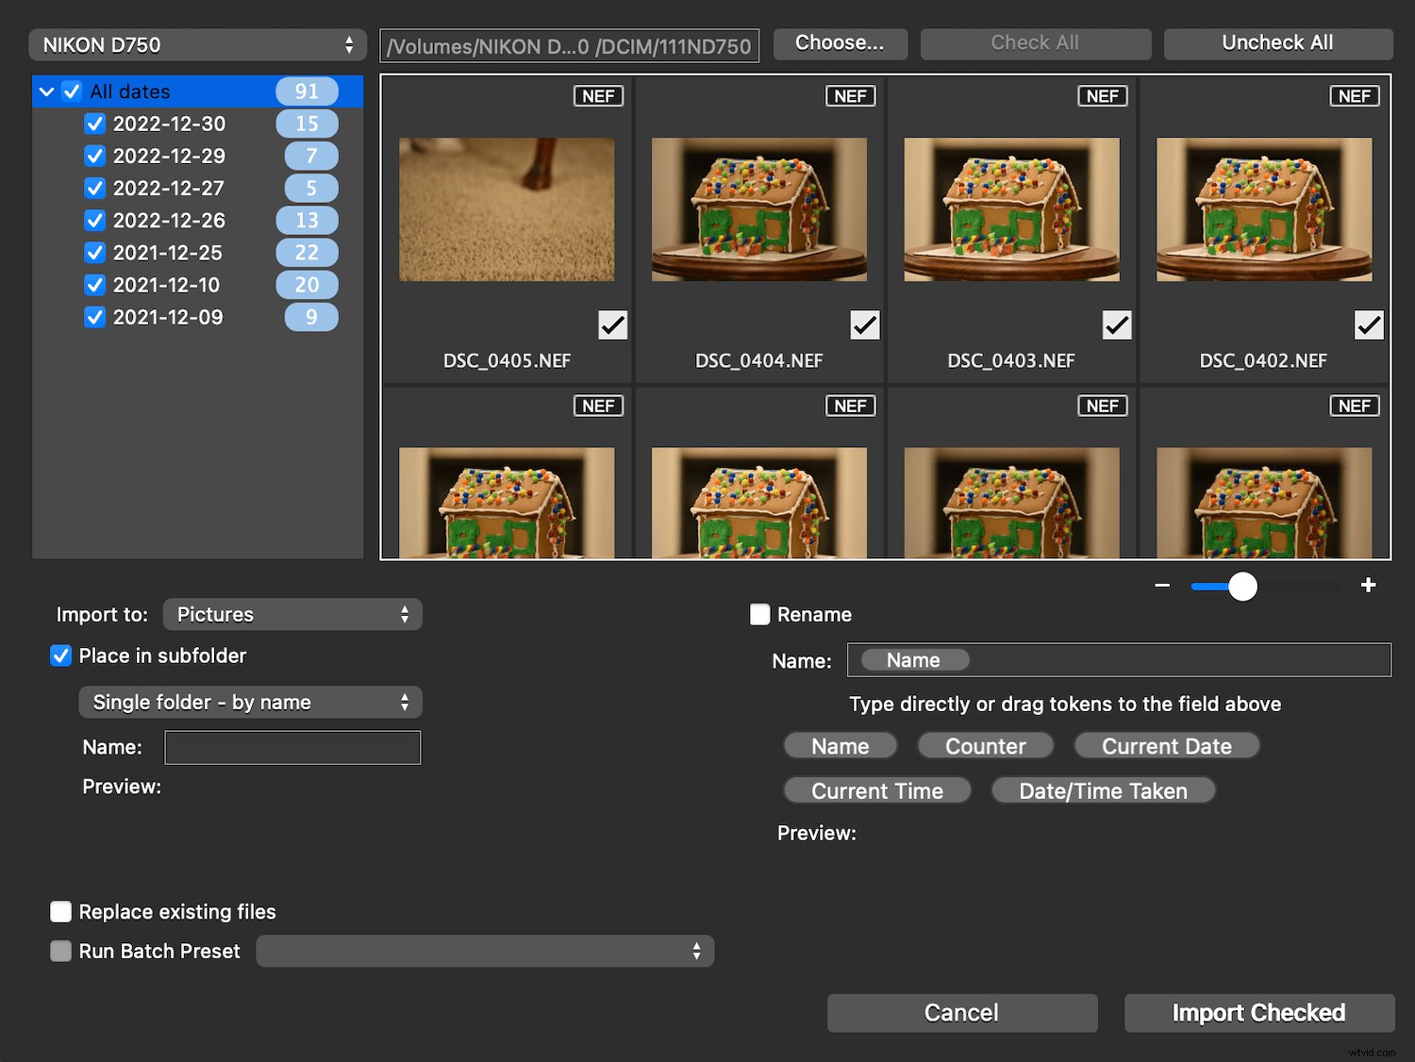1415x1062 pixels.
Task: Select the Current Time rename token
Action: pyautogui.click(x=876, y=790)
